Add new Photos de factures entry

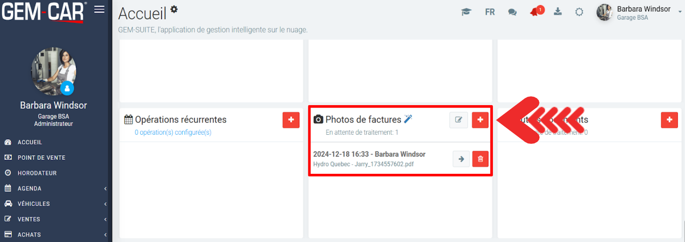pos(480,120)
